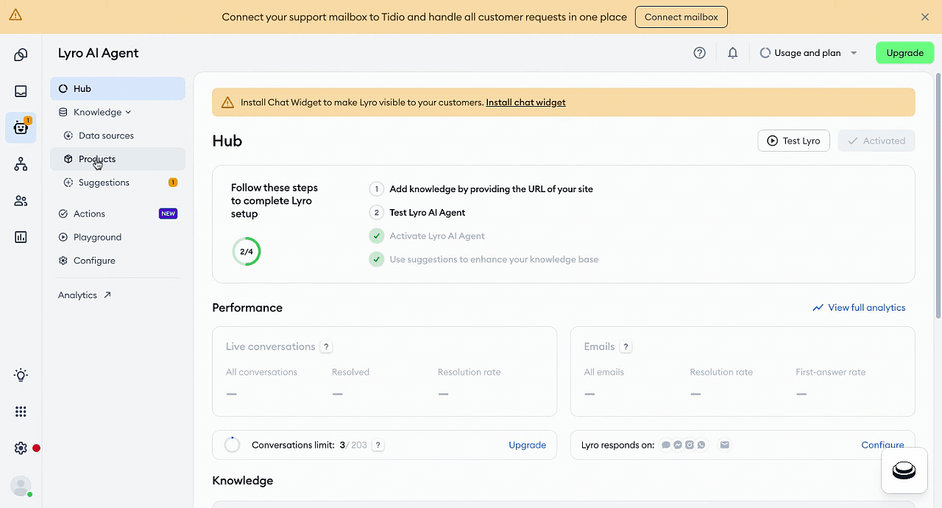Open the Customers people icon

(21, 201)
